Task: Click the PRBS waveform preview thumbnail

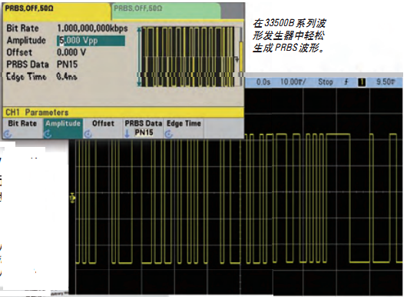Action: [188, 57]
